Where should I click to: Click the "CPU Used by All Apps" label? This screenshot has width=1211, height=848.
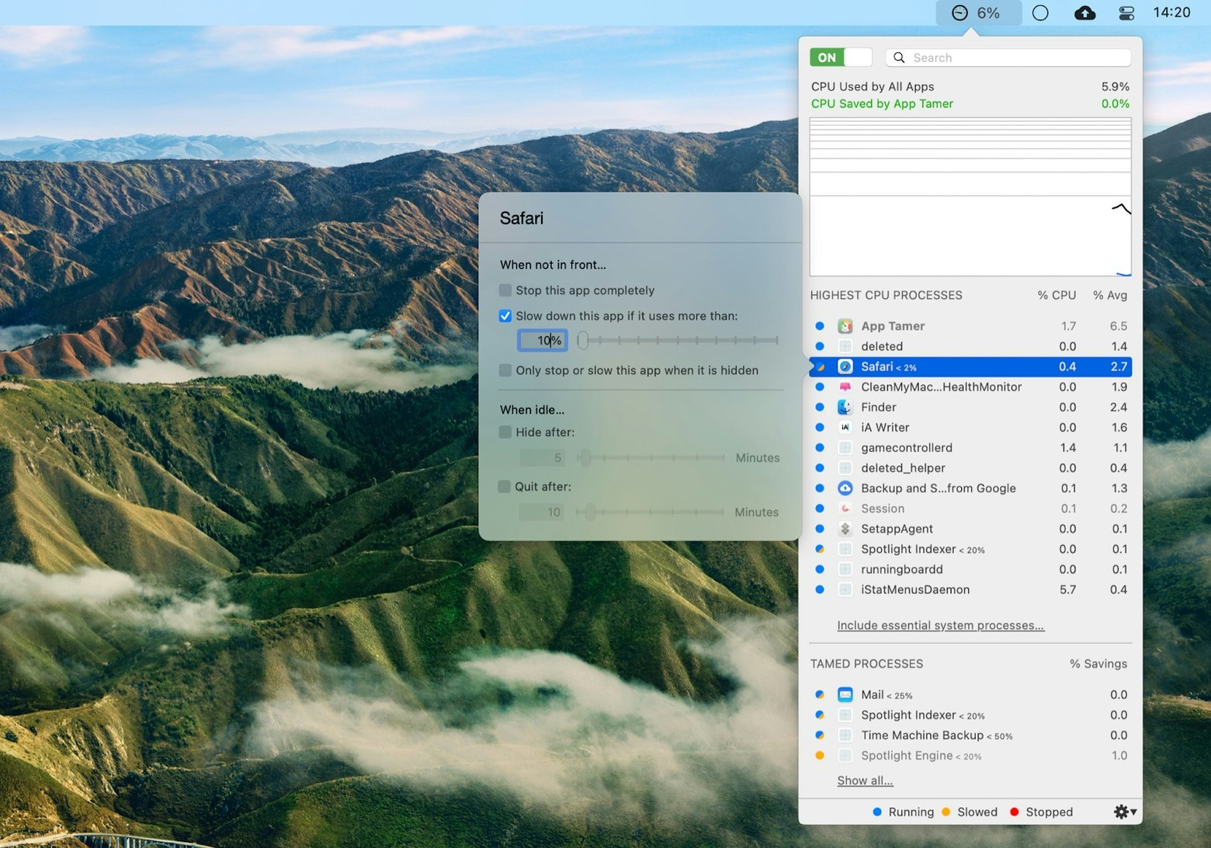tap(873, 87)
